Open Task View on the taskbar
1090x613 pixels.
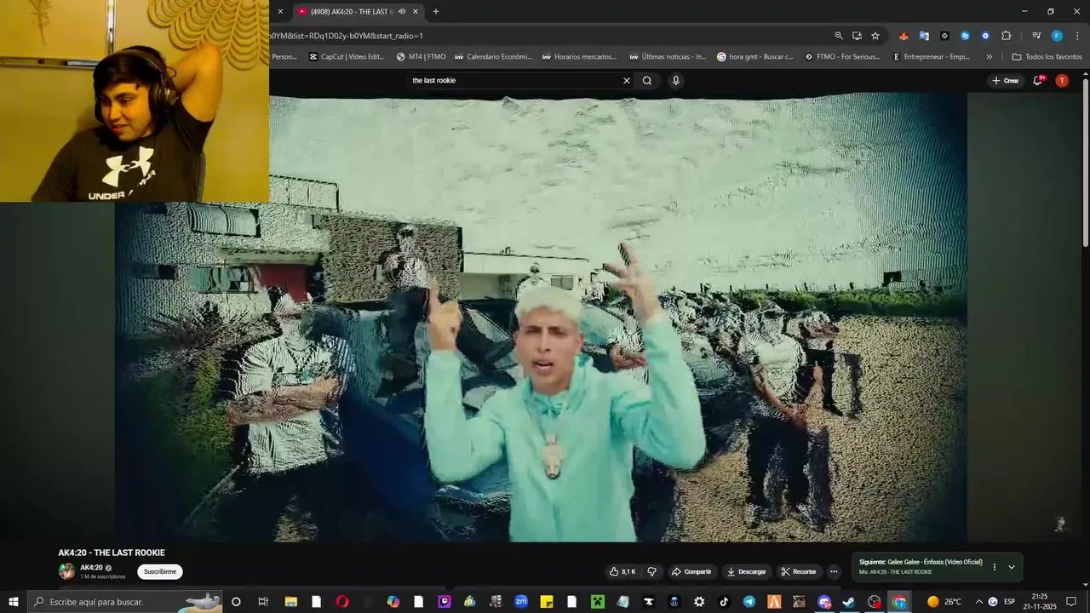pos(263,602)
